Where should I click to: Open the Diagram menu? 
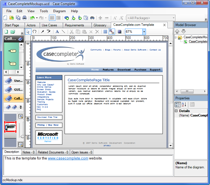(60, 11)
